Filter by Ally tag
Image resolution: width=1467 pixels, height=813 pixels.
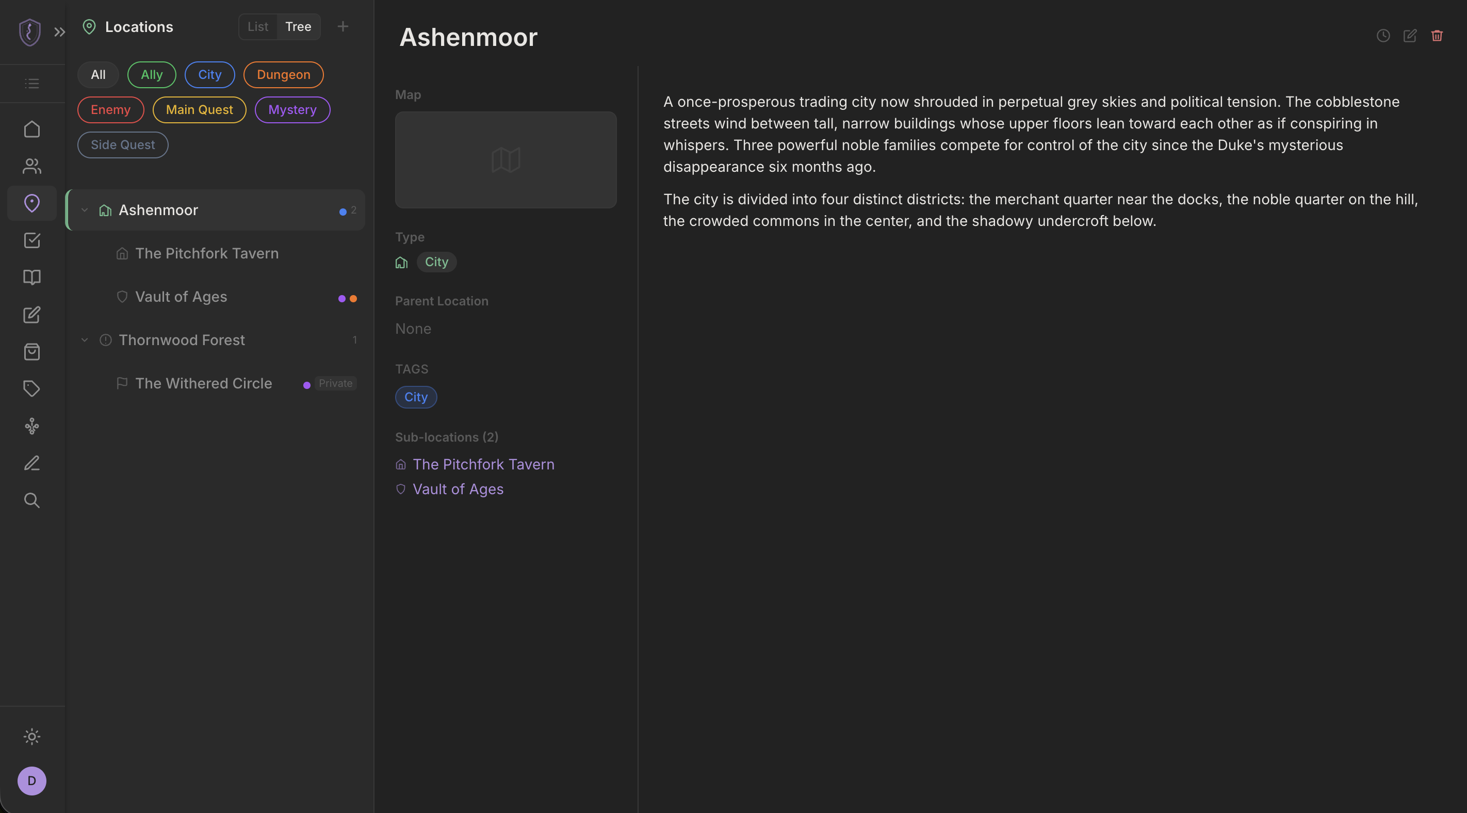(152, 75)
